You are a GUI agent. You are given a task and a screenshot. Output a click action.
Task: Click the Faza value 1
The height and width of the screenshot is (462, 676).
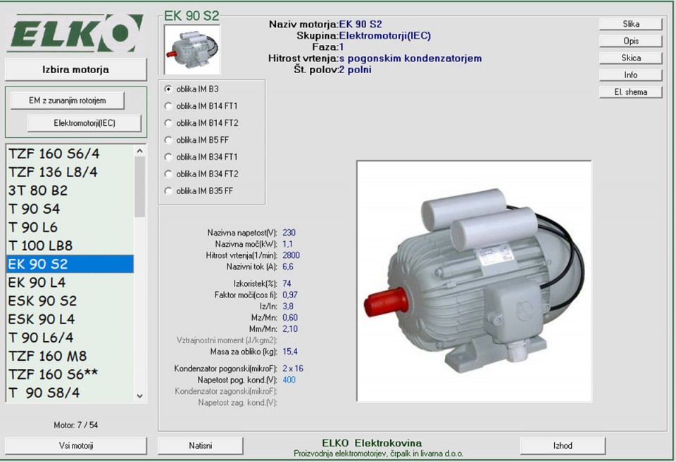(342, 47)
